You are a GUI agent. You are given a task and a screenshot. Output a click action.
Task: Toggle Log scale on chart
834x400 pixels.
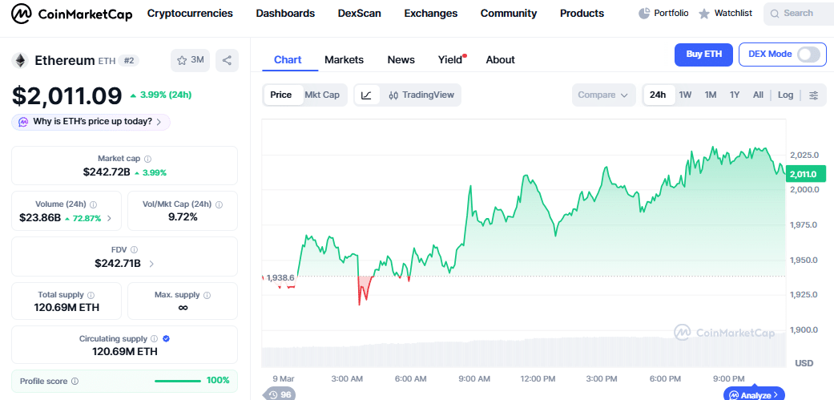(x=785, y=95)
